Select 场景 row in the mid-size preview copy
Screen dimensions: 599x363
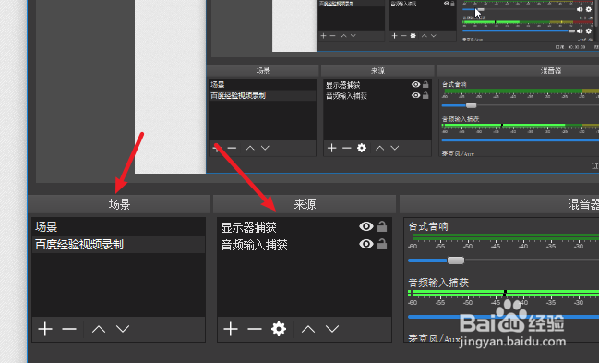262,85
